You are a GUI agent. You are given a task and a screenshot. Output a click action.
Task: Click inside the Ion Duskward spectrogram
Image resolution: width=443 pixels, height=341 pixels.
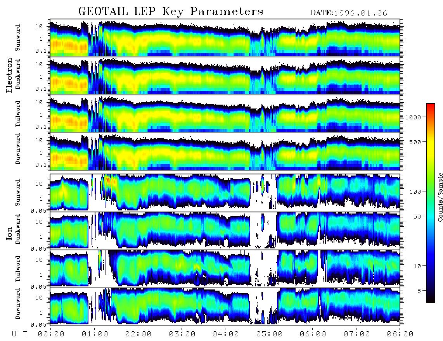coord(225,231)
